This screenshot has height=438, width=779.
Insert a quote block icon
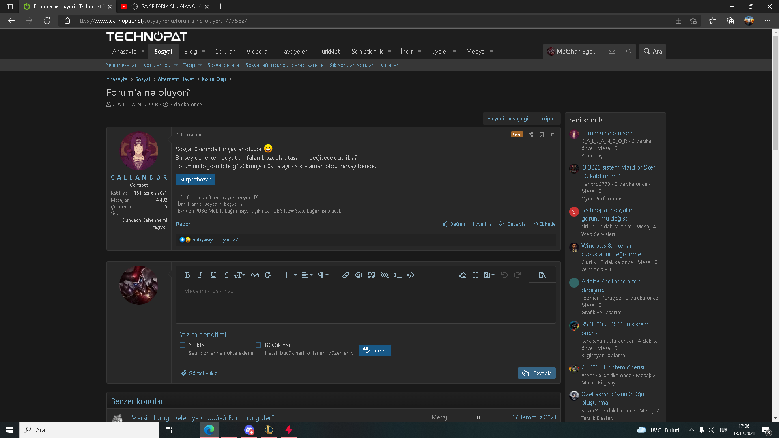click(371, 275)
